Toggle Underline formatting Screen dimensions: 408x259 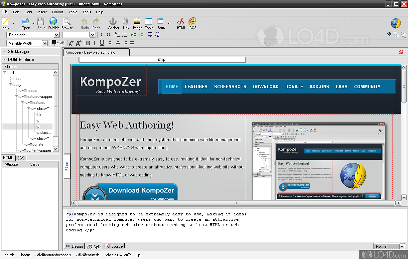(102, 43)
